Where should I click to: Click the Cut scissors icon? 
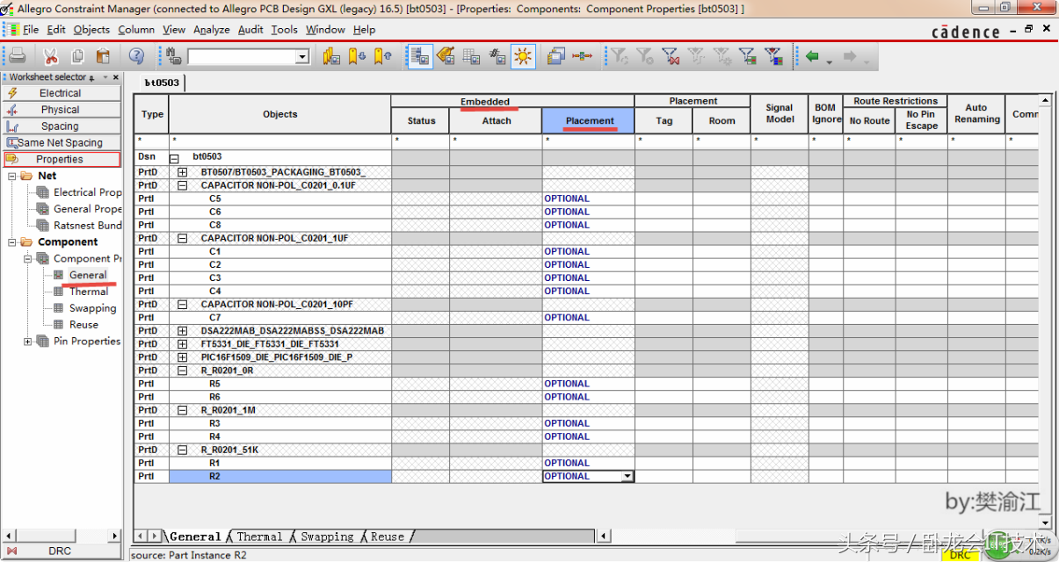51,56
